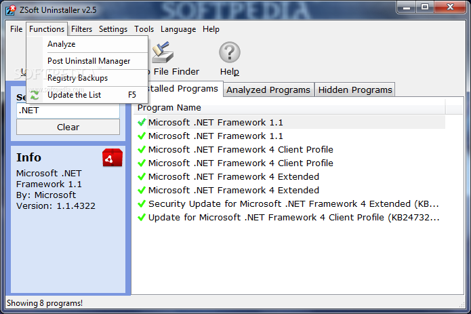The height and width of the screenshot is (314, 471).
Task: Choose Analyze from Functions menu
Action: pyautogui.click(x=87, y=44)
